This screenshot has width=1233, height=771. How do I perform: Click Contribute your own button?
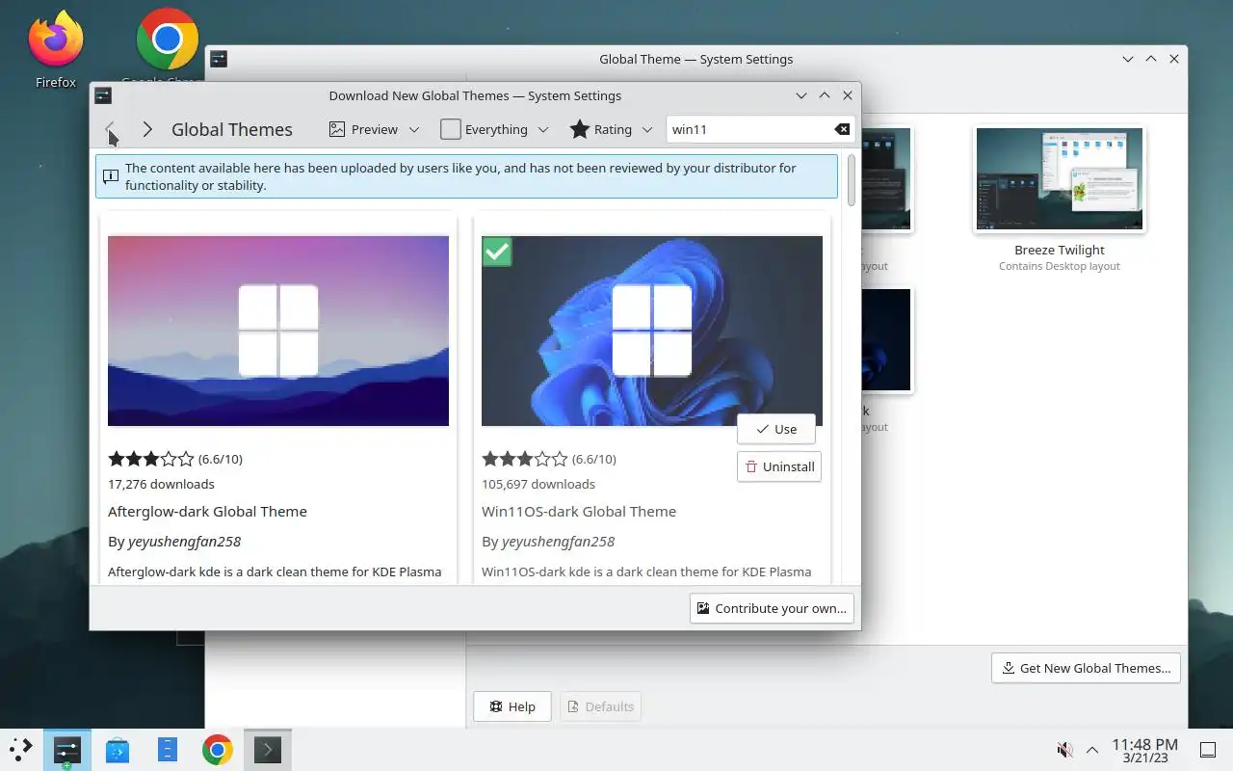772,608
